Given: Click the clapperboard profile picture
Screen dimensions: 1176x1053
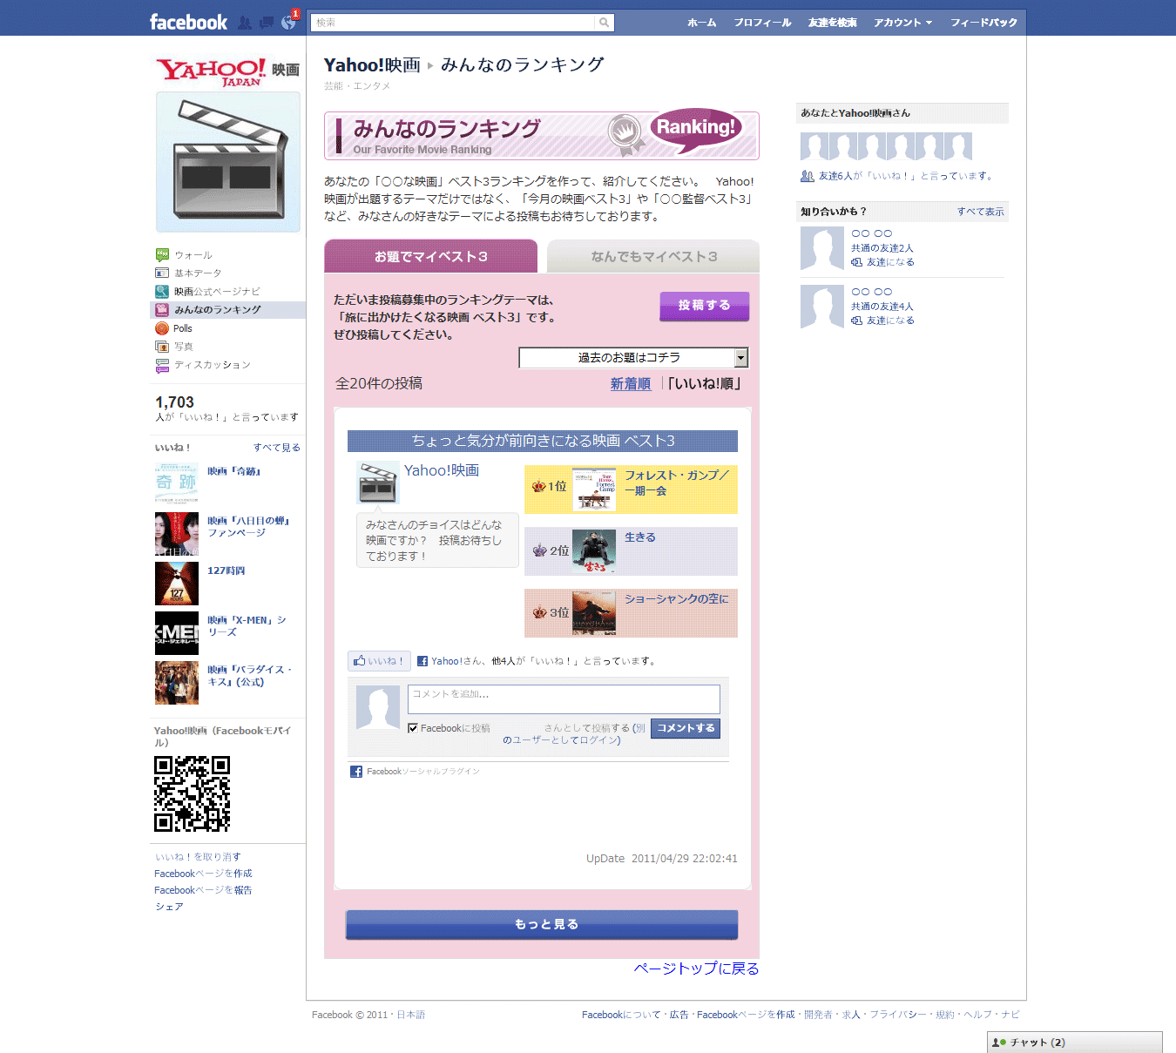Looking at the screenshot, I should click(x=228, y=162).
